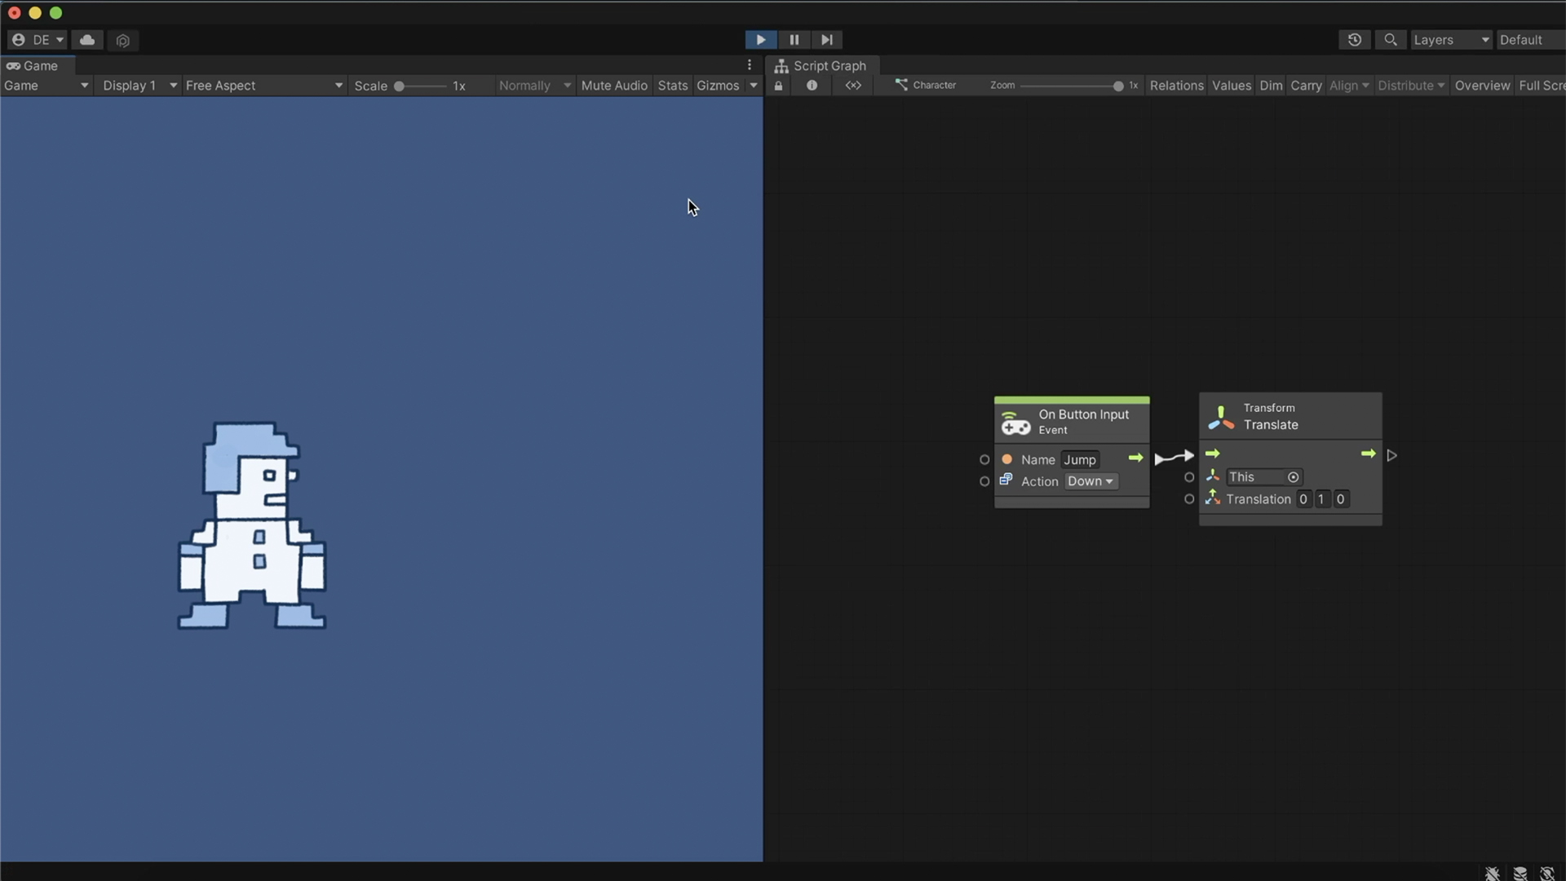Open the Layers dropdown
Viewport: 1566px width, 881px height.
1451,39
